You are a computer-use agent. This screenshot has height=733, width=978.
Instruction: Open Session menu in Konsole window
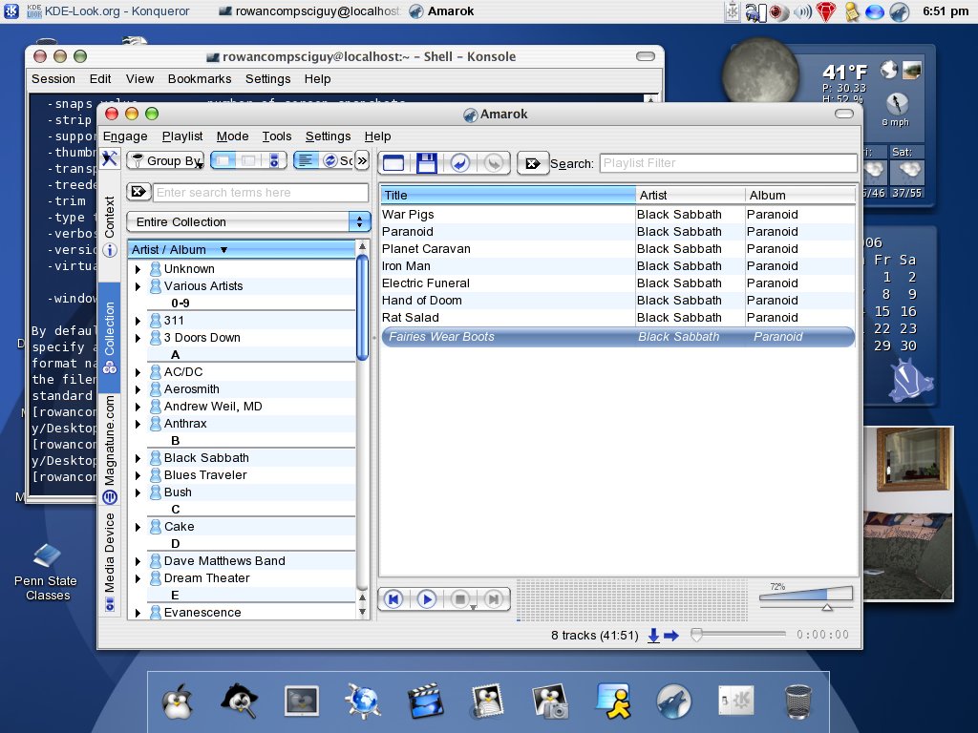point(53,79)
